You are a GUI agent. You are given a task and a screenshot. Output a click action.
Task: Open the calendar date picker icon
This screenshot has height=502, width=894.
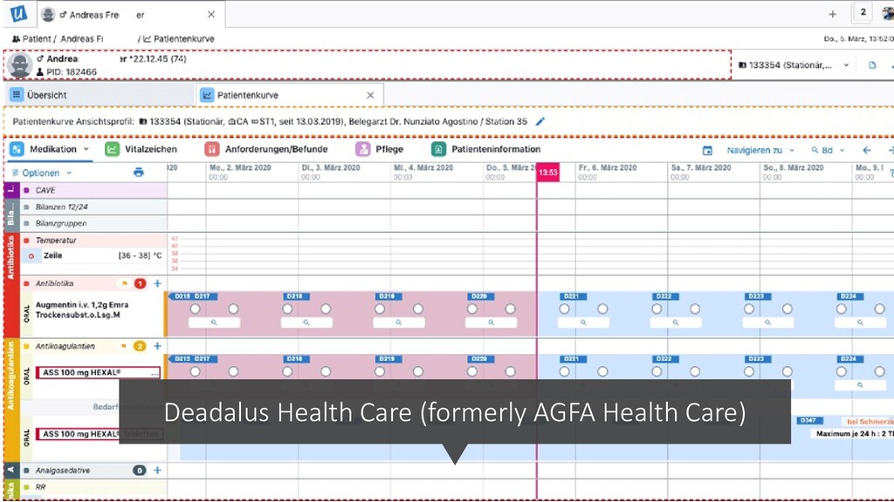(707, 150)
